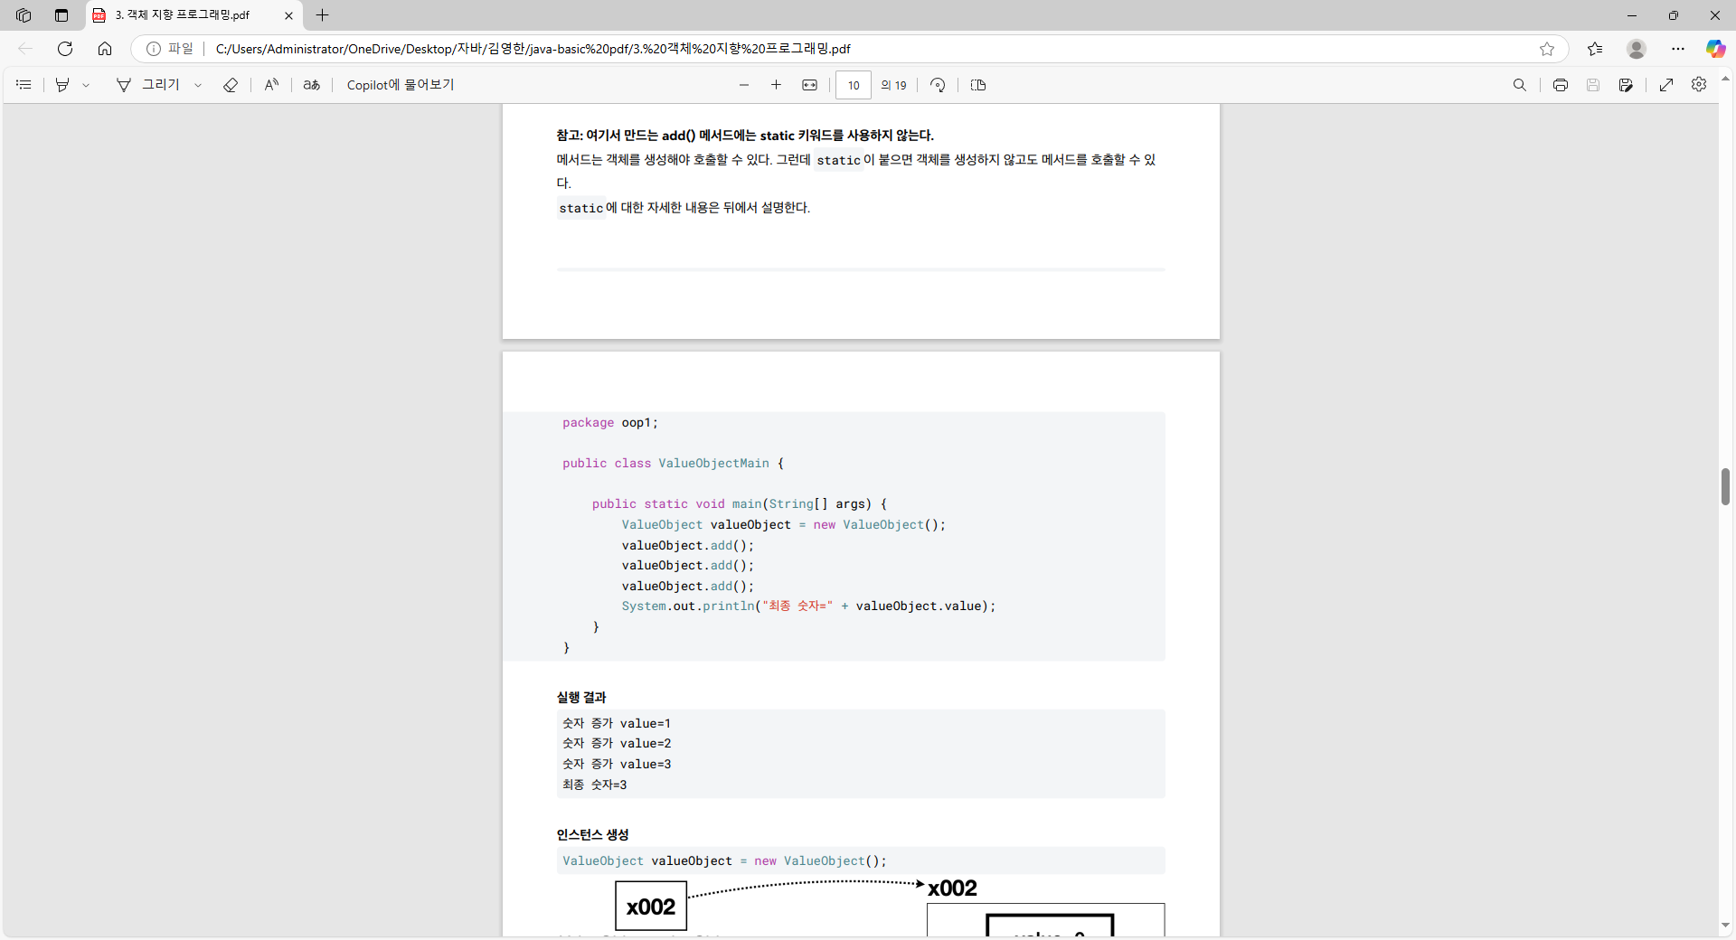Open the translate tool
Image resolution: width=1736 pixels, height=940 pixels.
coord(312,85)
